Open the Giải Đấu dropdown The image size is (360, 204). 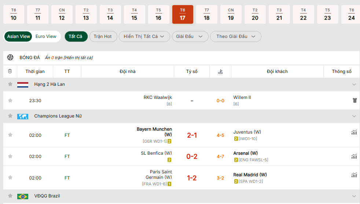pyautogui.click(x=190, y=36)
